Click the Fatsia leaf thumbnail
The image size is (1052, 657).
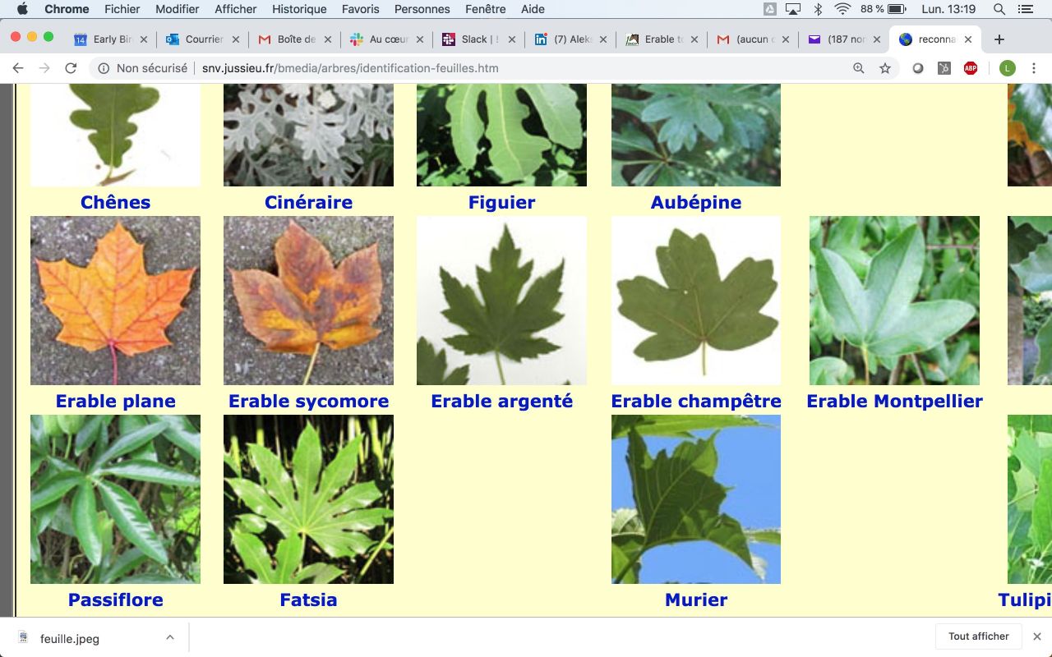(x=308, y=499)
